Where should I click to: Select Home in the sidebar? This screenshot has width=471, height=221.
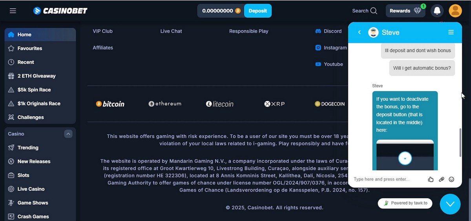point(24,35)
